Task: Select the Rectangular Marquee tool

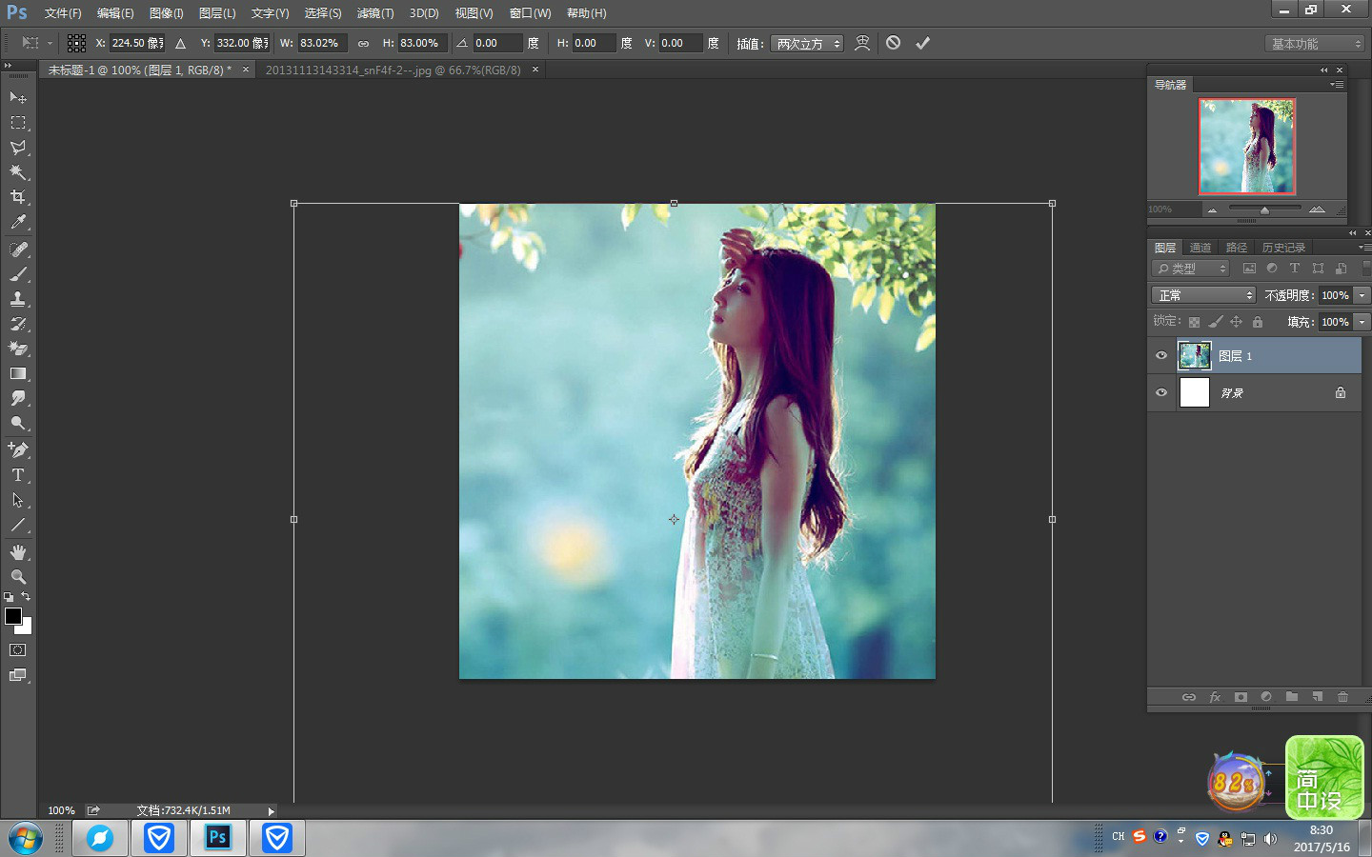Action: click(x=18, y=123)
